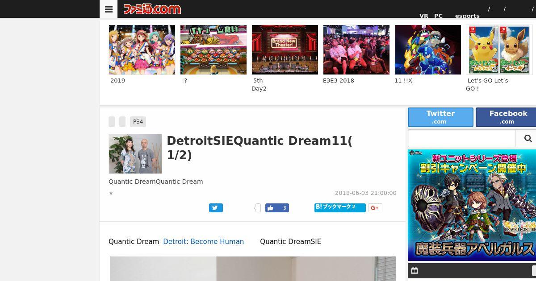Image resolution: width=536 pixels, height=281 pixels.
Task: Click the second grey tag before PS4
Action: point(122,122)
